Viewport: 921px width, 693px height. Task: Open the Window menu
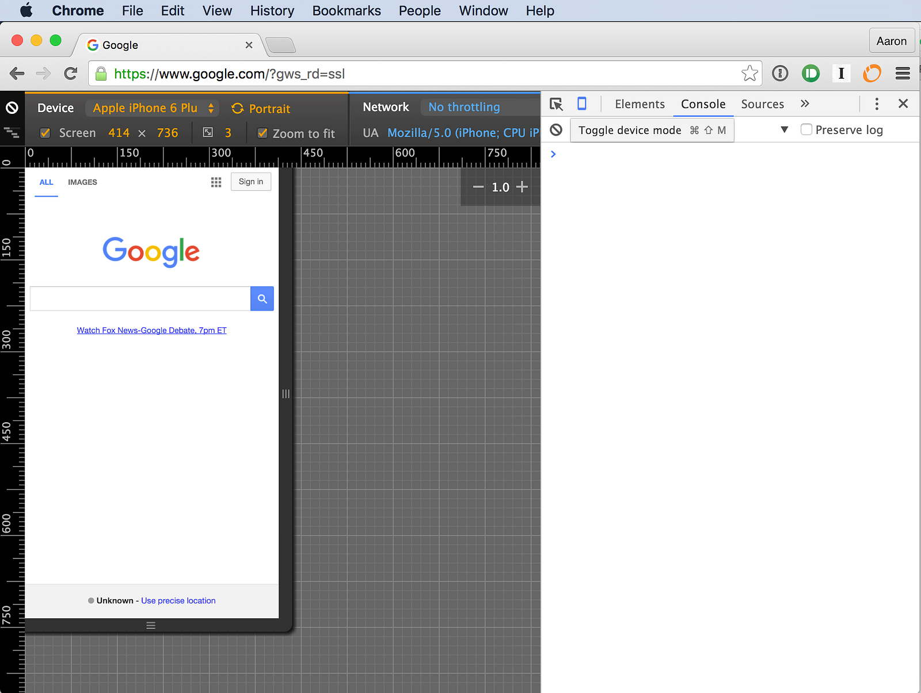pos(484,10)
